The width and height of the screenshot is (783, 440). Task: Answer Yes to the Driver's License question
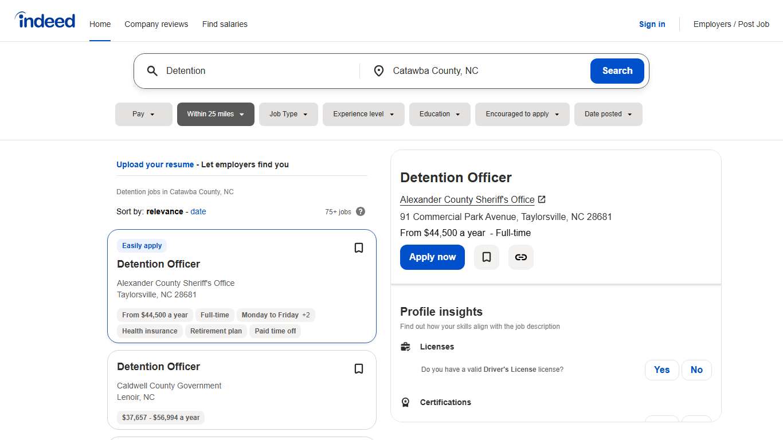click(661, 370)
